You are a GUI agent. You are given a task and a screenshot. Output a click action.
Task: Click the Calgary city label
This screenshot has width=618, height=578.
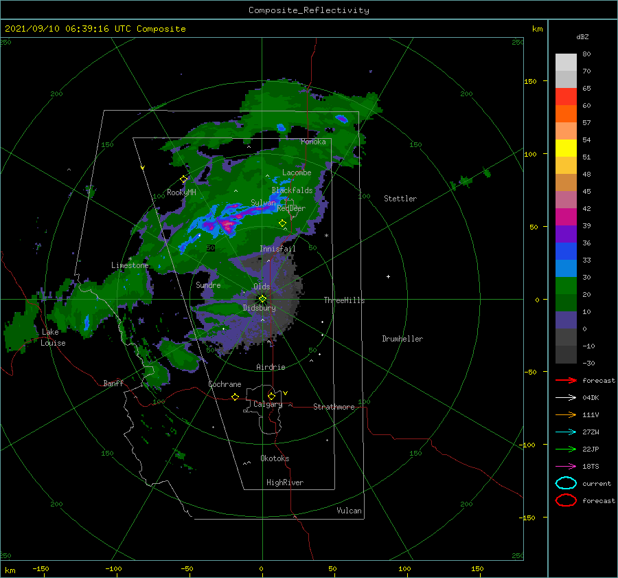coord(268,404)
